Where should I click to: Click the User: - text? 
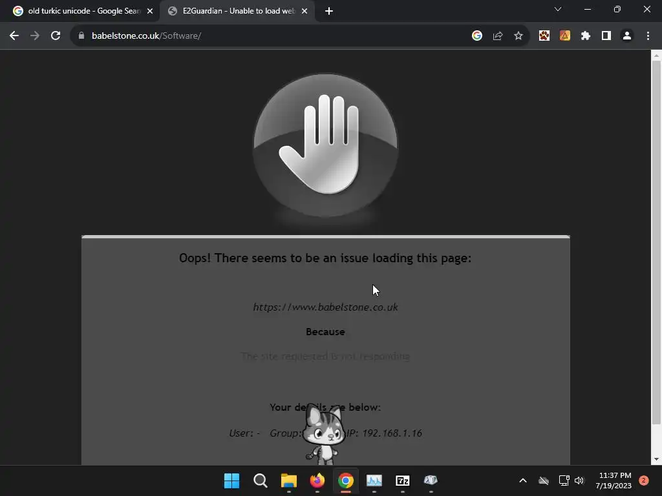click(244, 433)
